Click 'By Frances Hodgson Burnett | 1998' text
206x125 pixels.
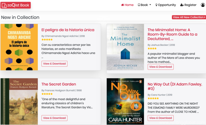(61, 91)
